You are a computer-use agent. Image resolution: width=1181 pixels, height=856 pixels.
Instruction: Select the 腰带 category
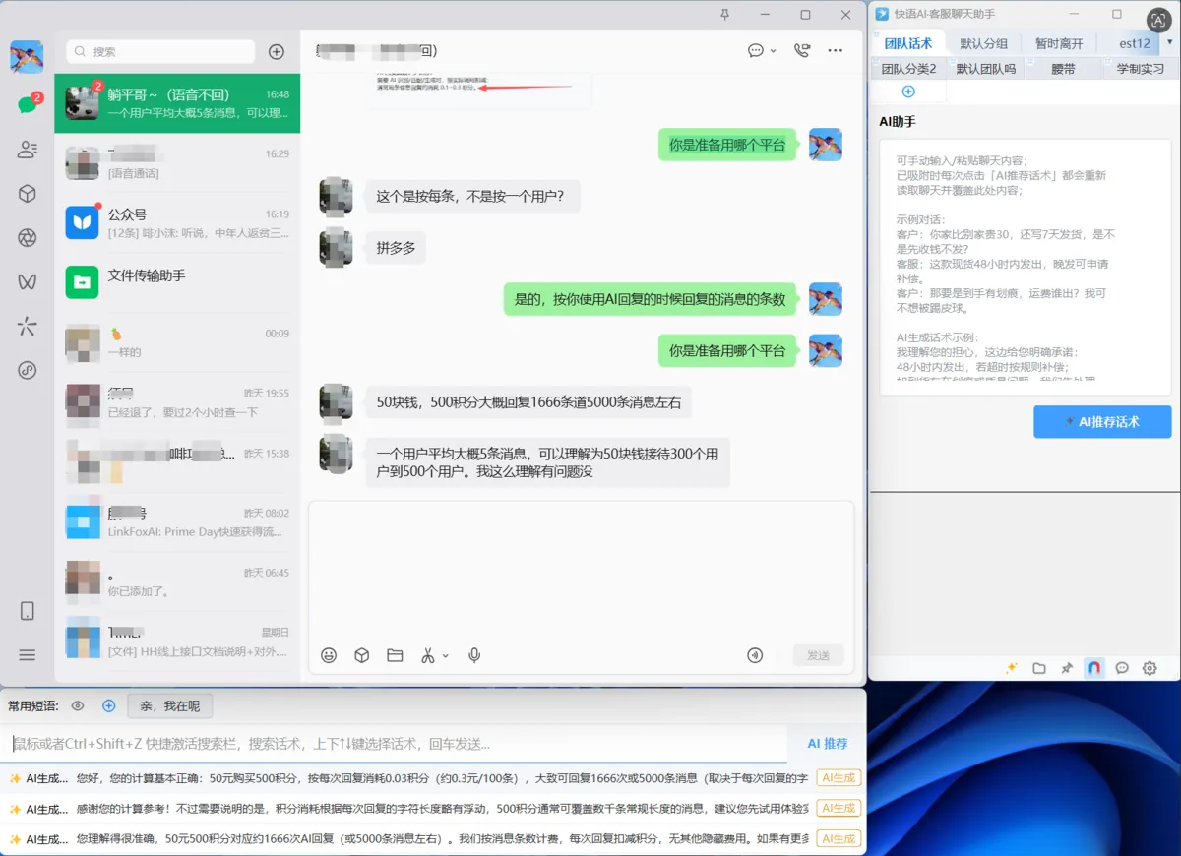click(x=1063, y=69)
